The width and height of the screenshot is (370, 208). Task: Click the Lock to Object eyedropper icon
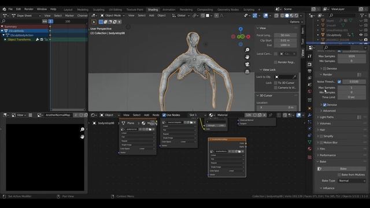tap(294, 77)
